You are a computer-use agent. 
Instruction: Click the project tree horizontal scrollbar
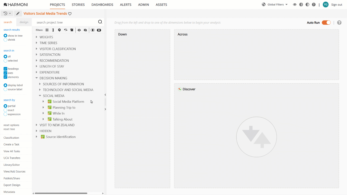61,193
